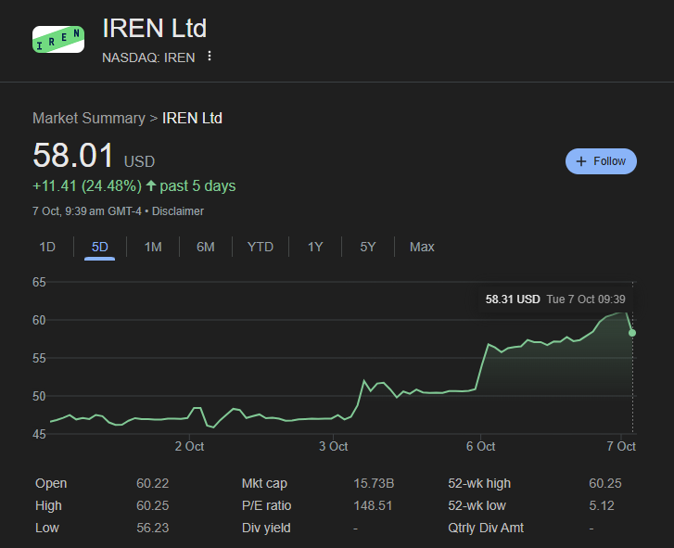Switch chart to Max range
674x548 pixels.
click(422, 247)
